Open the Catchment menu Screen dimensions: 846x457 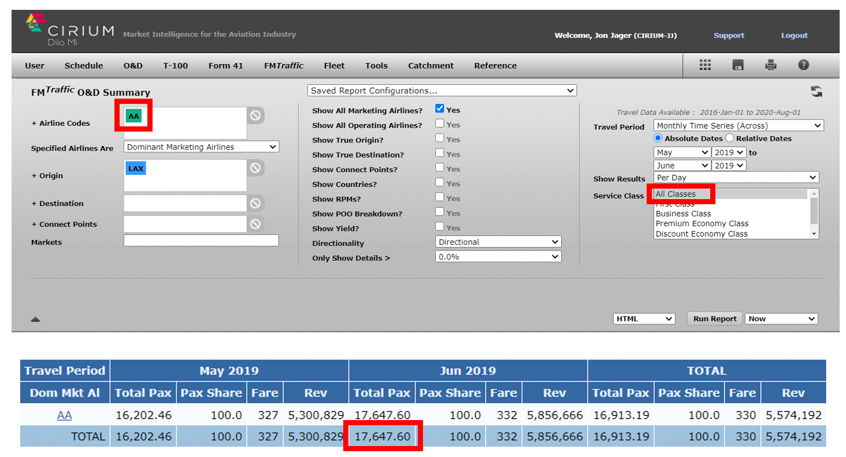click(x=431, y=66)
